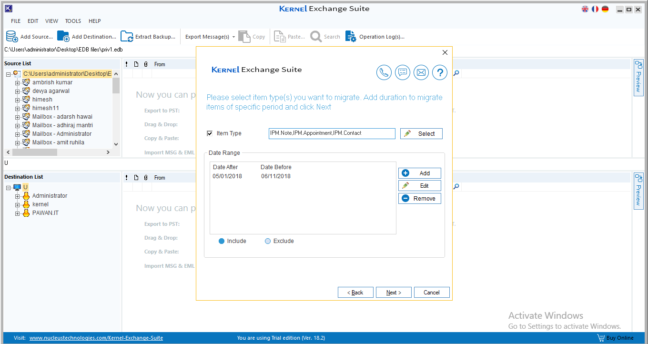This screenshot has width=648, height=344.
Task: Click the Back button
Action: coord(355,293)
